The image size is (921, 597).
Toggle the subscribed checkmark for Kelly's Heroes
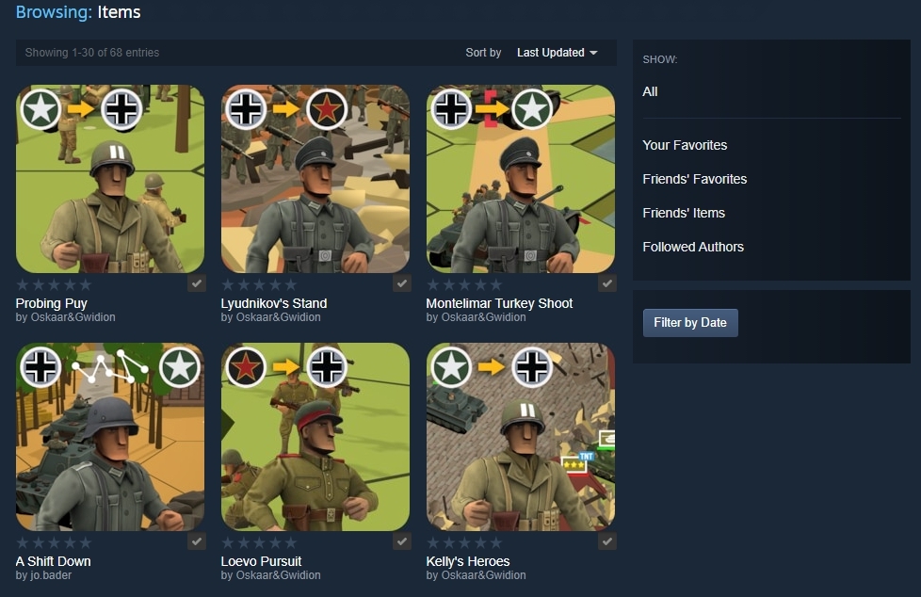coord(606,541)
